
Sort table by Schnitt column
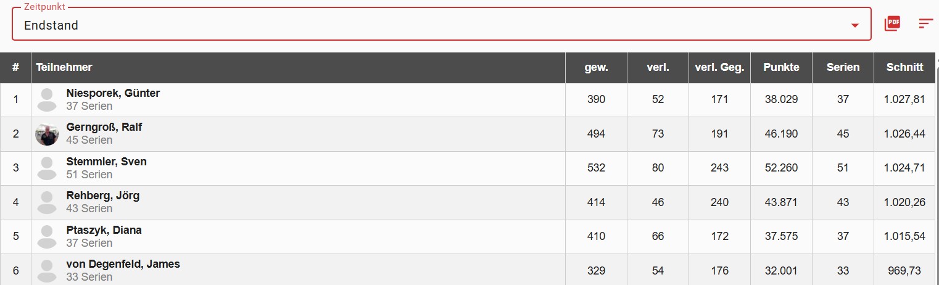[904, 68]
